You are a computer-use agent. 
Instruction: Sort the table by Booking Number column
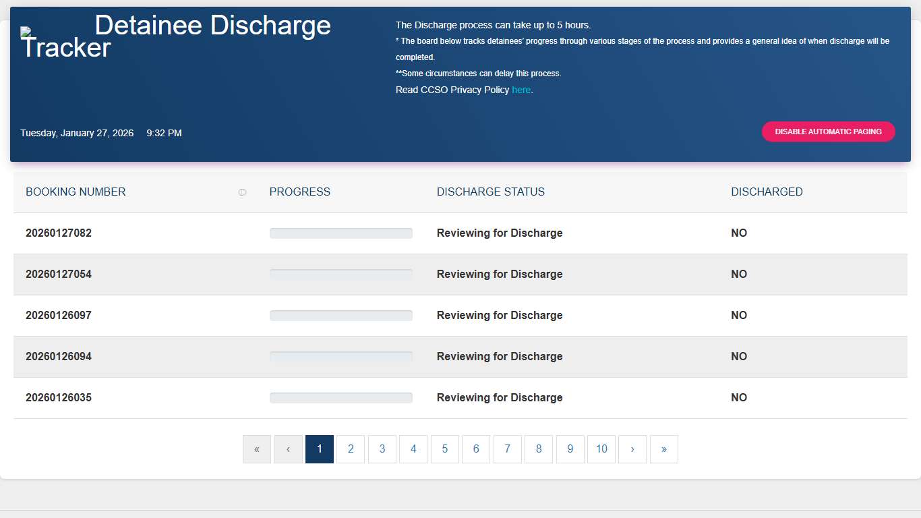tap(75, 192)
